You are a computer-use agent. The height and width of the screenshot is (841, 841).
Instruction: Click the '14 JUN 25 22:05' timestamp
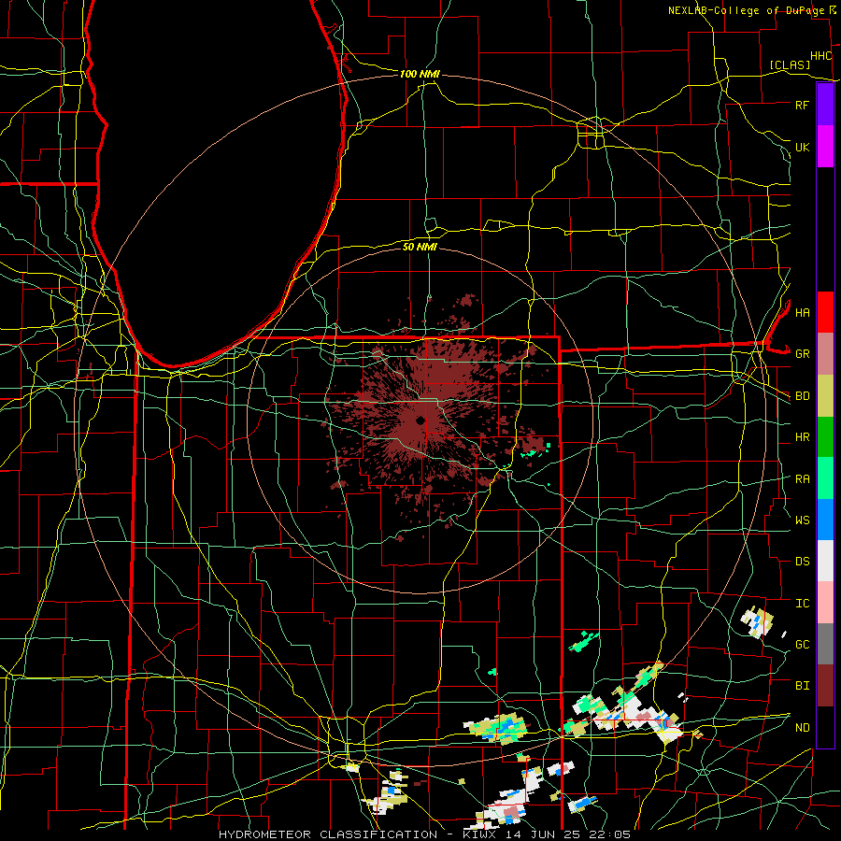tap(567, 834)
